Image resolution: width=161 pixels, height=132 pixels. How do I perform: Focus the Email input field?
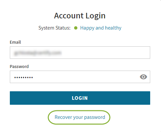[80, 53]
